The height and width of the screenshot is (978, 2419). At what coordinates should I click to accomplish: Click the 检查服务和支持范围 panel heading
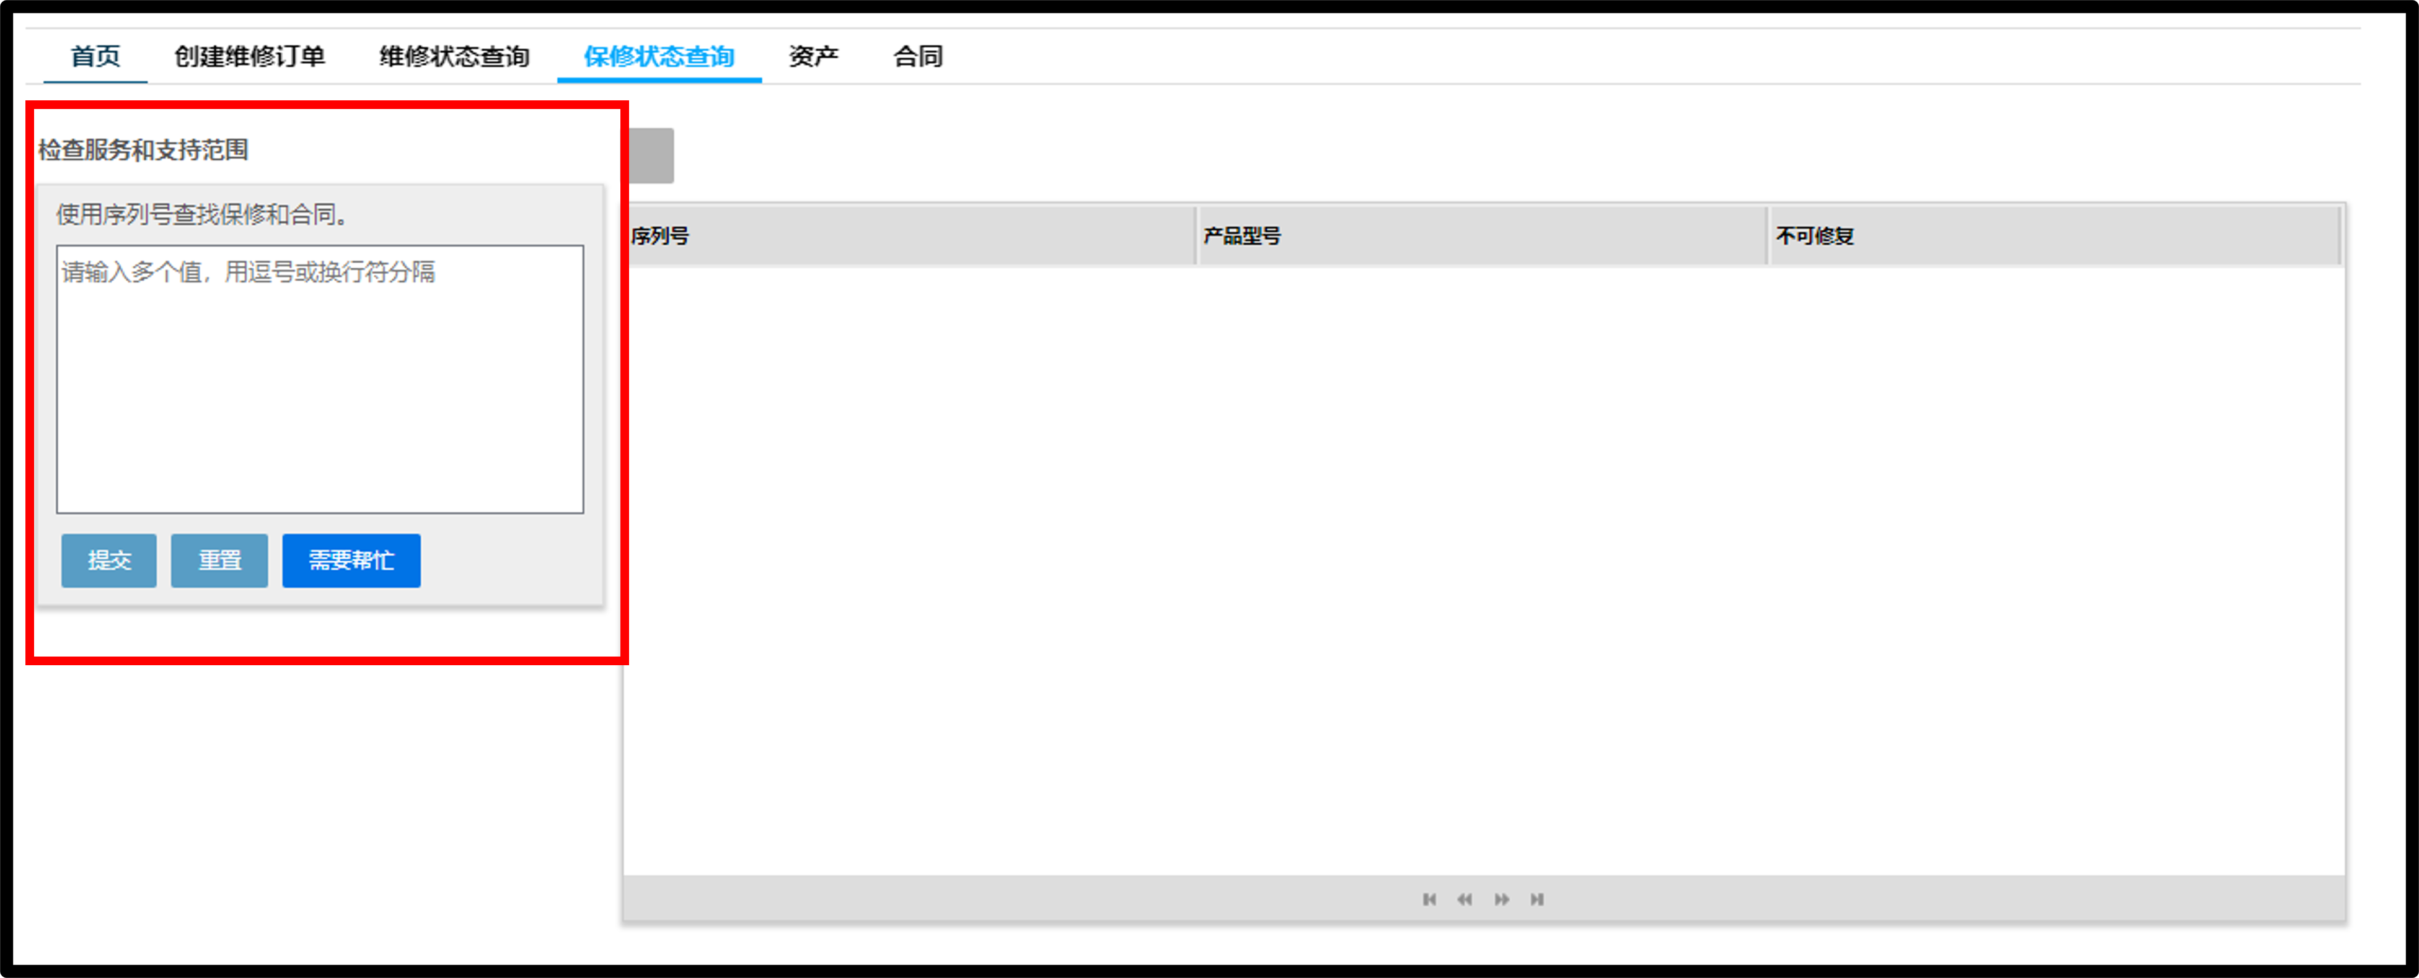coord(143,150)
